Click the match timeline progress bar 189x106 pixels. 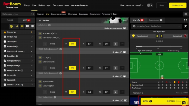pos(159,46)
